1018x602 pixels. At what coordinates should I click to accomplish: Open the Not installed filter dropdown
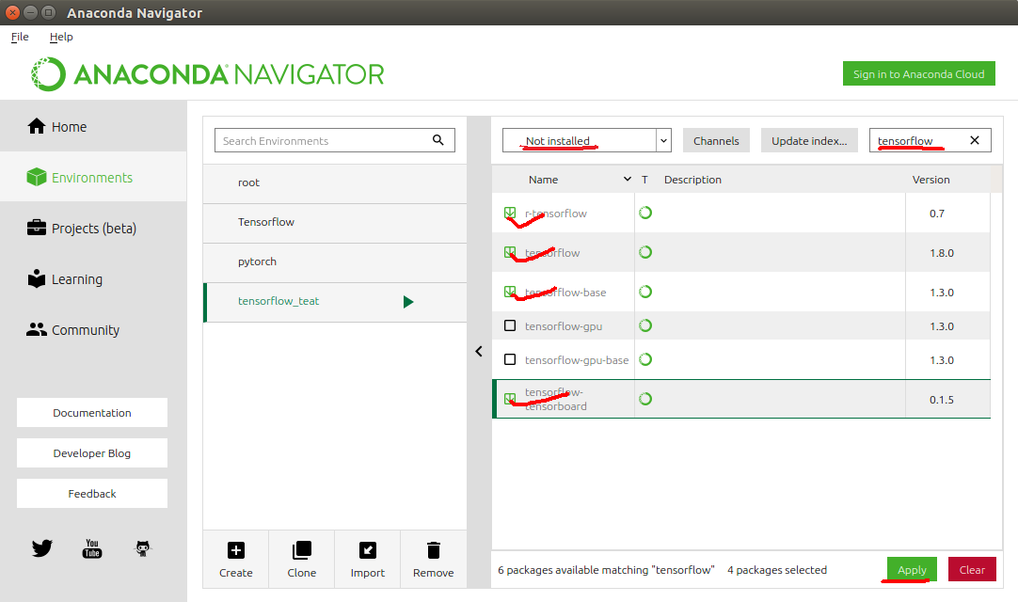pyautogui.click(x=586, y=140)
